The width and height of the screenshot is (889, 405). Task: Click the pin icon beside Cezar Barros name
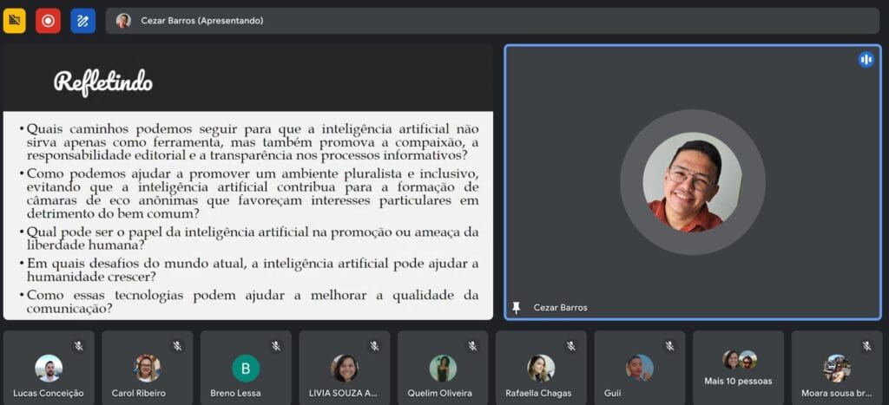tap(517, 308)
